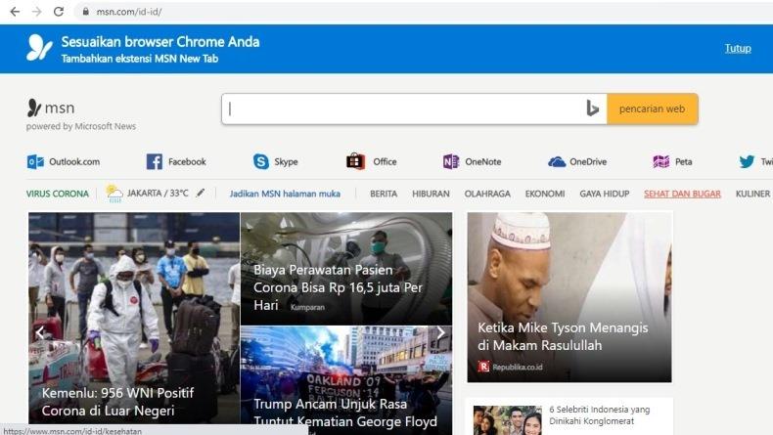This screenshot has width=773, height=435.
Task: Edit weather location with pencil icon
Action: [x=201, y=193]
